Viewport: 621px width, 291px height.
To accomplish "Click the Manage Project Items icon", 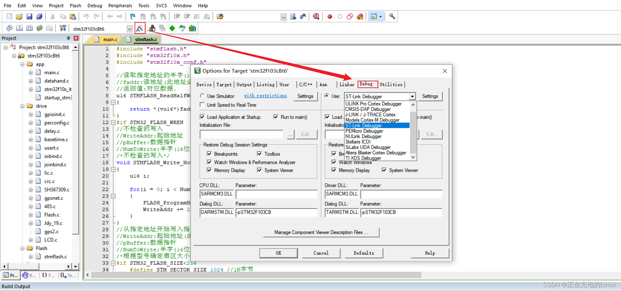I will pyautogui.click(x=152, y=28).
